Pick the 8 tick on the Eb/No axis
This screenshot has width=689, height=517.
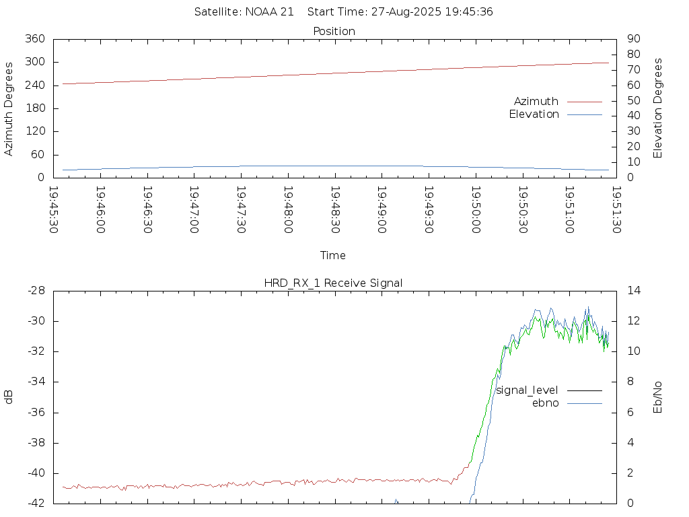pos(630,382)
